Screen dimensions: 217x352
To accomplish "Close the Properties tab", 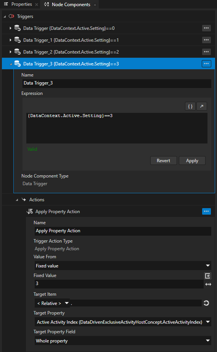I will 37,5.
